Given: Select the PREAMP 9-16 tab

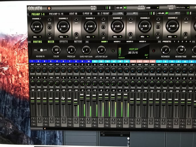Looking at the screenshot, I should (56, 14).
